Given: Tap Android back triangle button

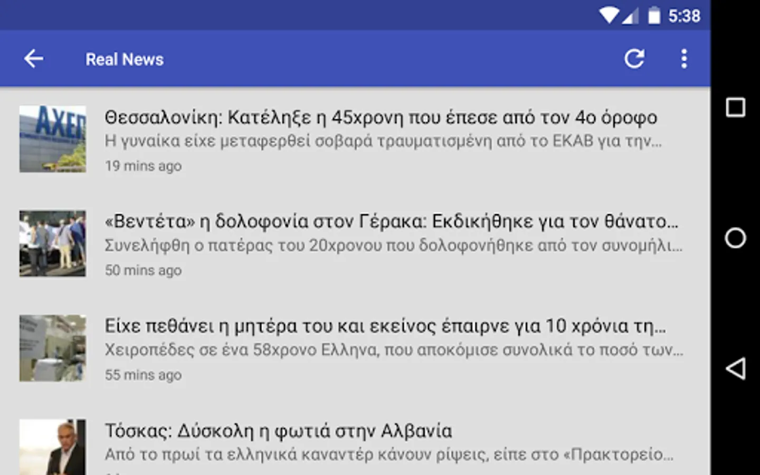Looking at the screenshot, I should tap(735, 368).
